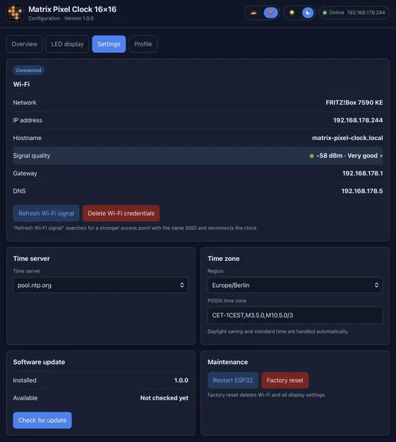Open the Profile tab
This screenshot has width=396, height=442.
pyautogui.click(x=143, y=44)
